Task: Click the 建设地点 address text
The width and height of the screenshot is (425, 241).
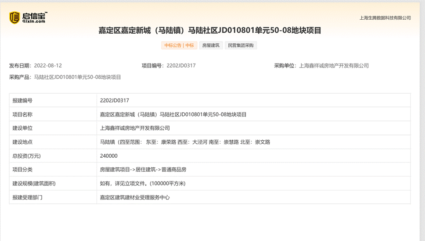Action: (185, 142)
